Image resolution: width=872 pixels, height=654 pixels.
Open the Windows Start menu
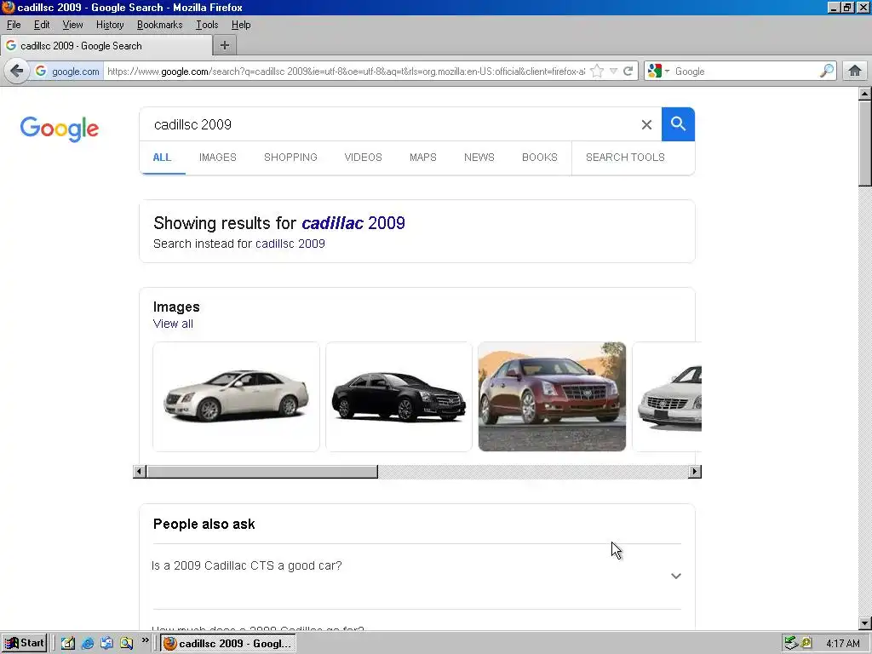tap(24, 644)
